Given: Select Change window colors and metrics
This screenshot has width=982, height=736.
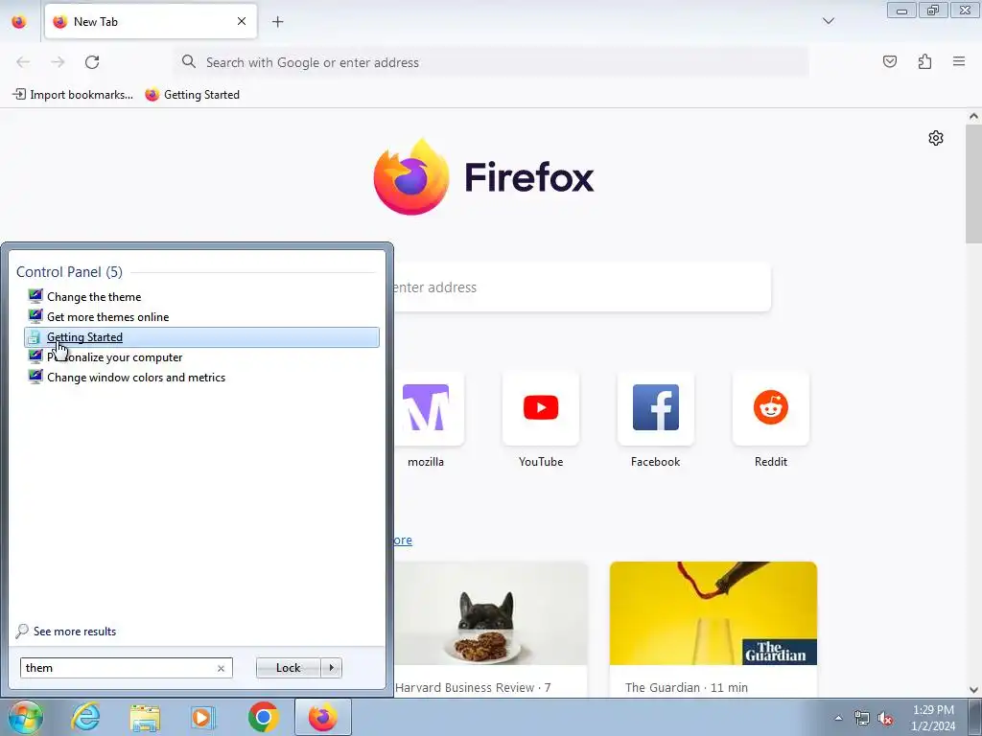Looking at the screenshot, I should (201, 378).
